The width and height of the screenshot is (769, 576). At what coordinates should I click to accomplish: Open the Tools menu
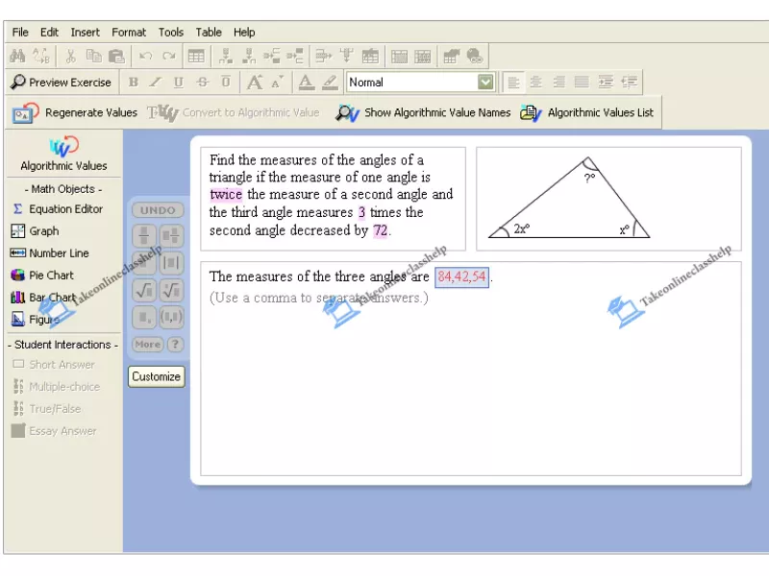[171, 33]
